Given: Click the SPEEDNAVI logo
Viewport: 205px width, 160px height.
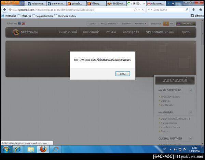Looking at the screenshot, I should 26,32.
